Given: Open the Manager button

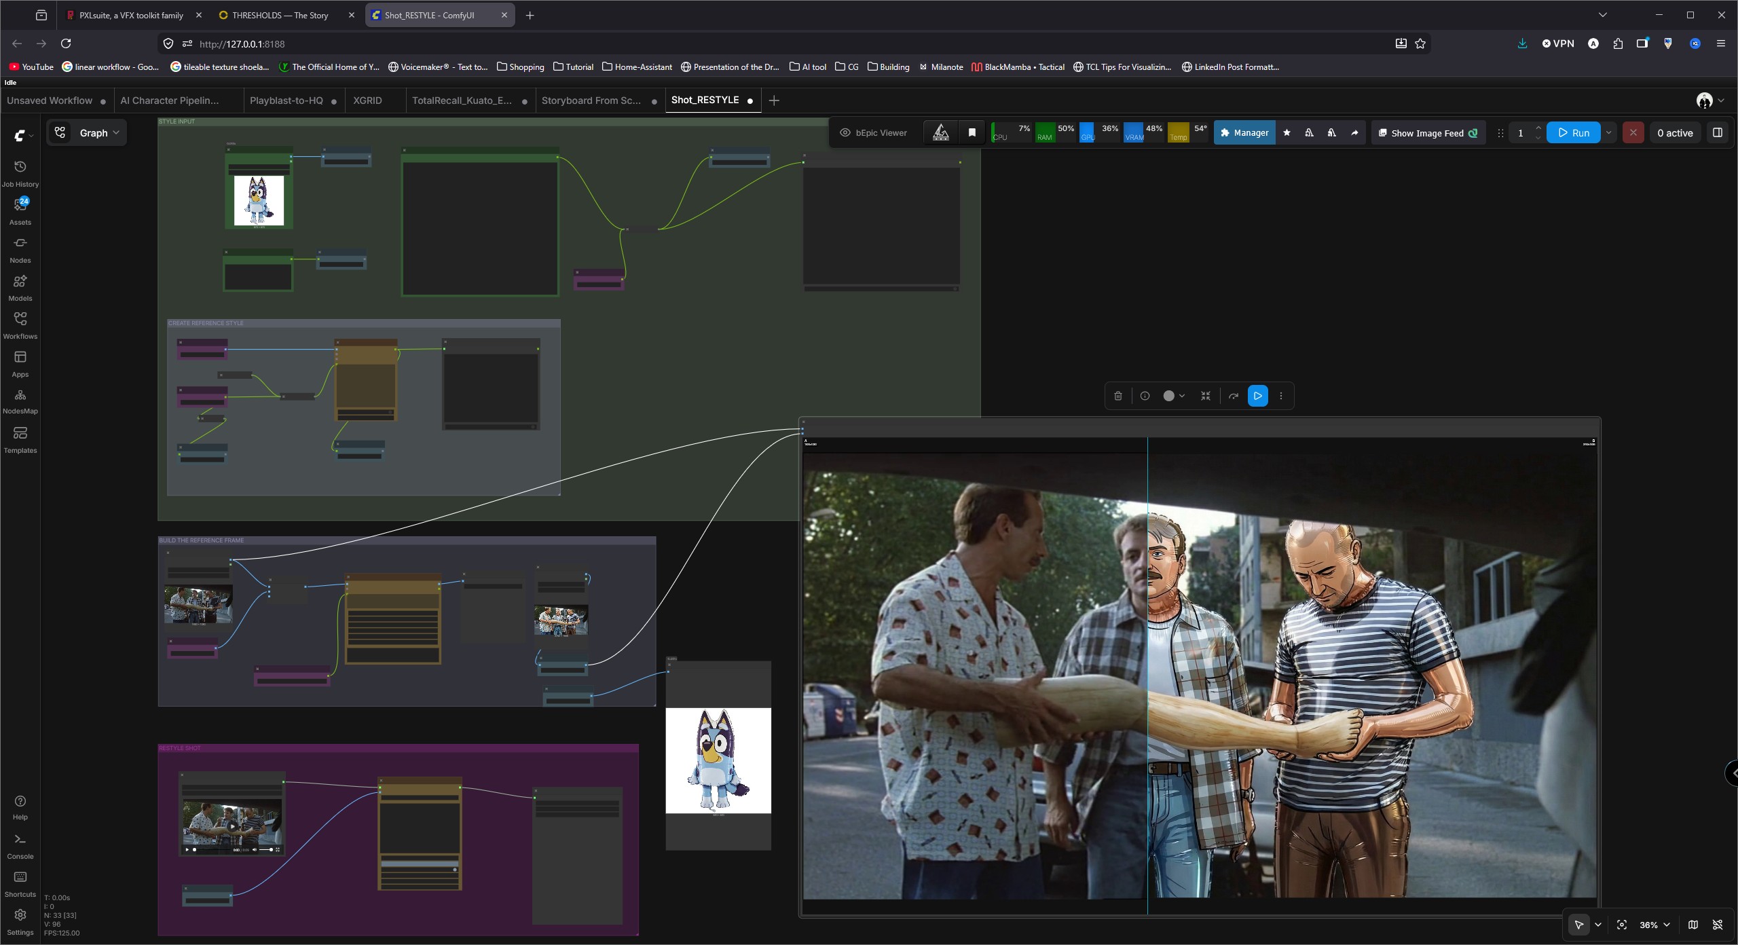Looking at the screenshot, I should pos(1244,133).
